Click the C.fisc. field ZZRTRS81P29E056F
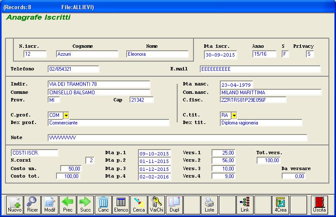The height and width of the screenshot is (217, 336). 253,100
